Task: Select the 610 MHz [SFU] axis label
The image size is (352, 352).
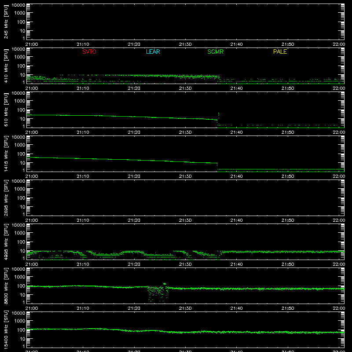Action: point(6,110)
